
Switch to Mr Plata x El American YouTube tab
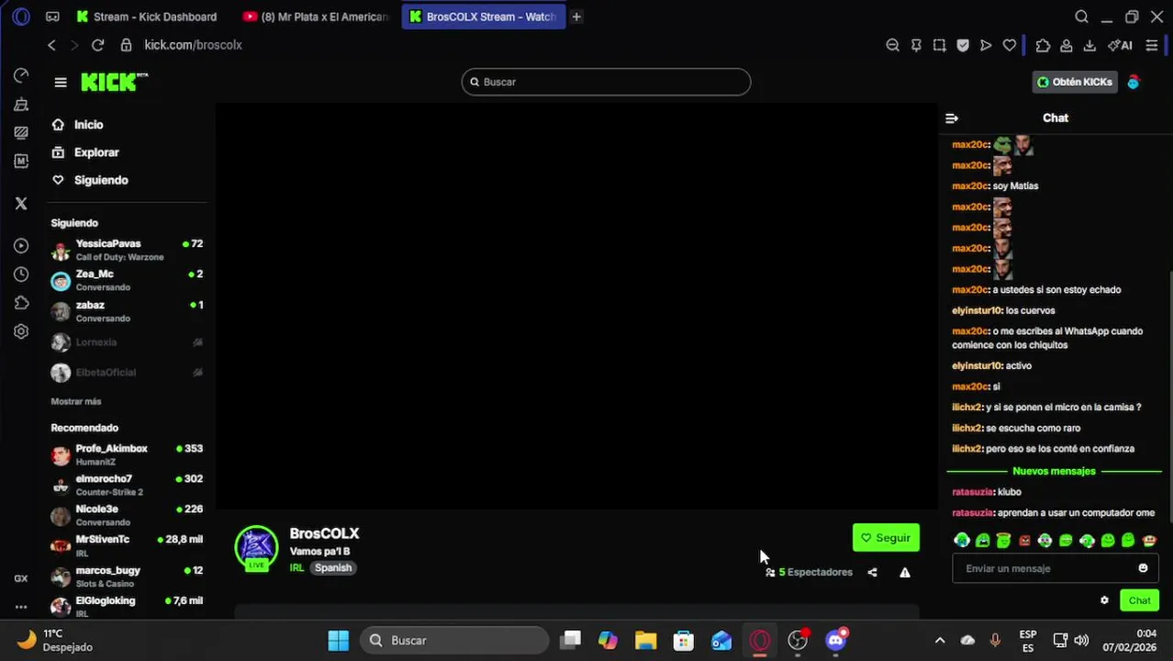318,17
